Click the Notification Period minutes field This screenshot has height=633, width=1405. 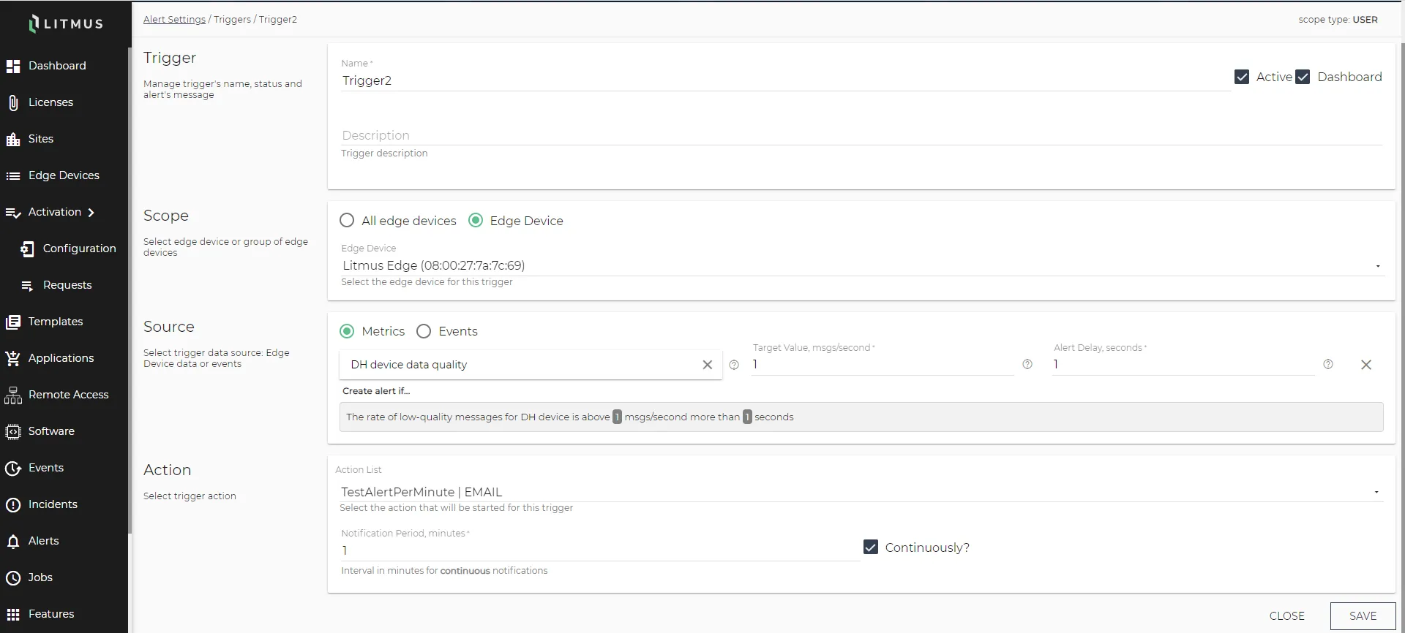click(x=600, y=550)
